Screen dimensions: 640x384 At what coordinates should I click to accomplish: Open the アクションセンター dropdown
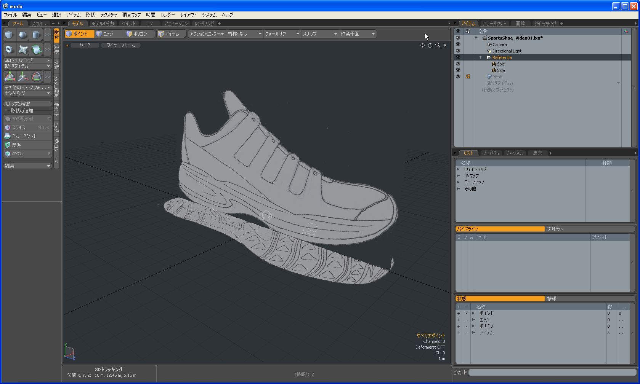coord(207,34)
